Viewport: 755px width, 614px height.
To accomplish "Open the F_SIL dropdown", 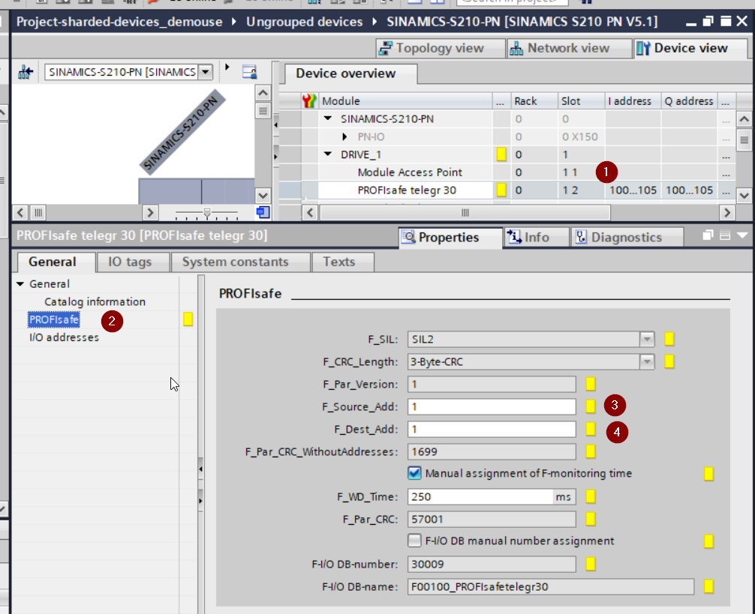I will pos(647,339).
